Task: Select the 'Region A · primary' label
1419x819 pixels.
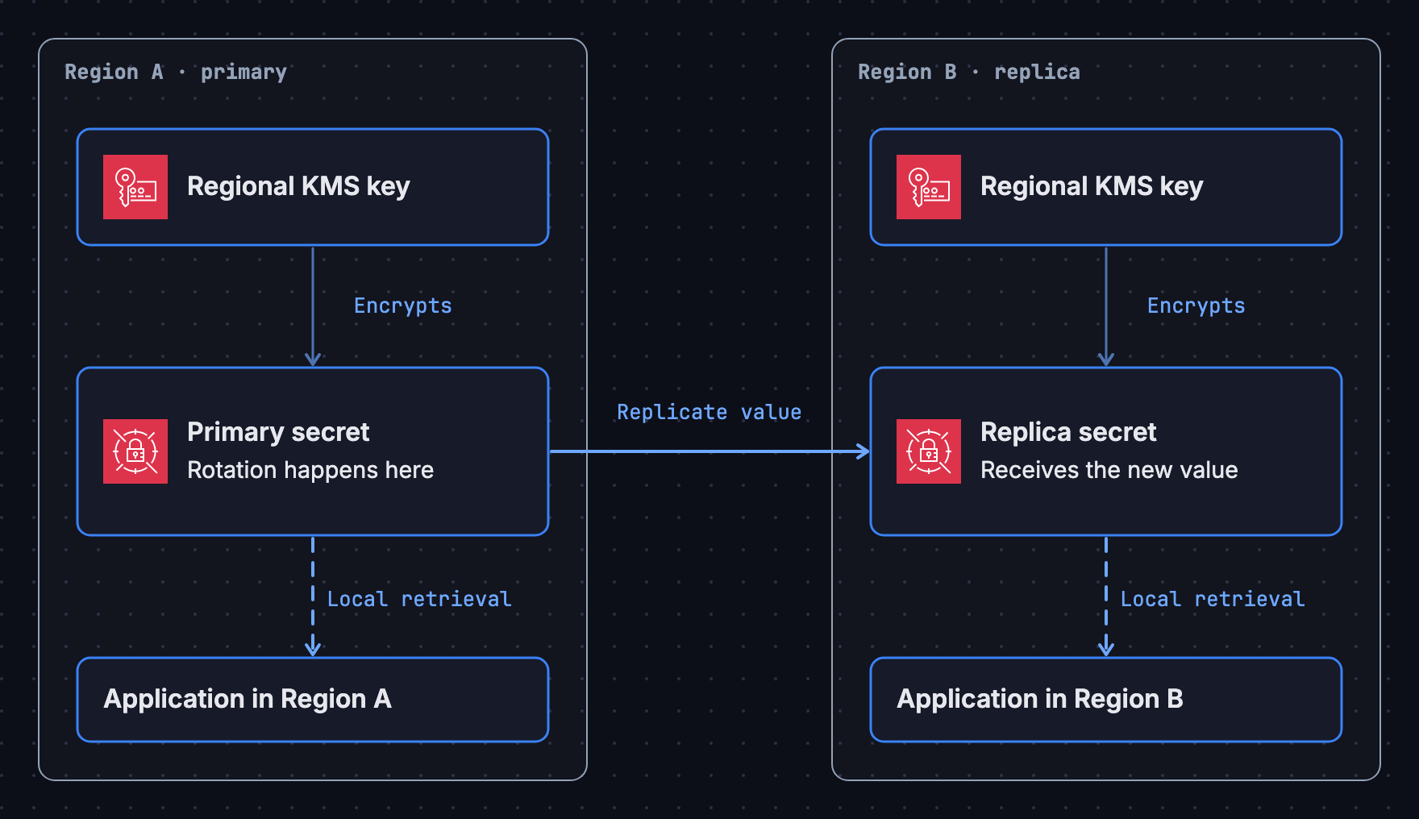Action: pyautogui.click(x=176, y=73)
